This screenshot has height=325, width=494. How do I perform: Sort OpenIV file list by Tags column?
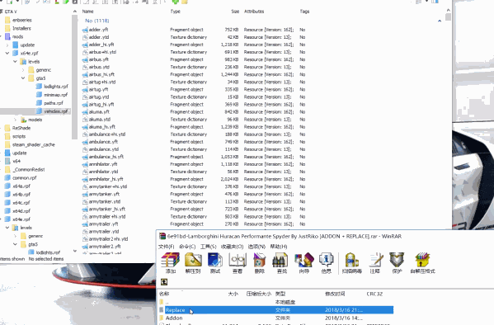click(304, 12)
